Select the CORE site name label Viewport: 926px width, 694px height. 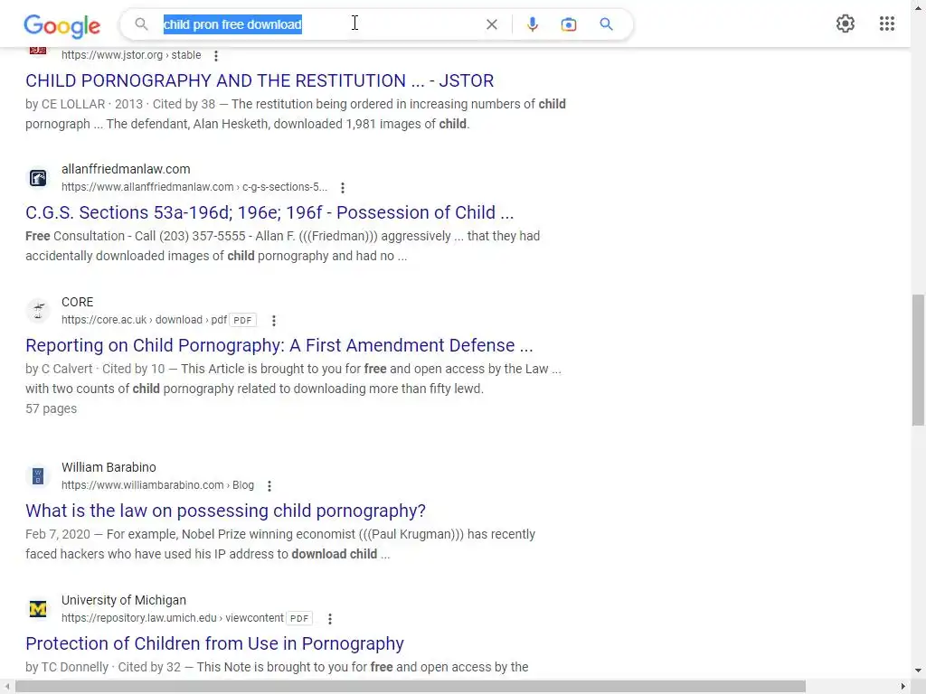(78, 302)
